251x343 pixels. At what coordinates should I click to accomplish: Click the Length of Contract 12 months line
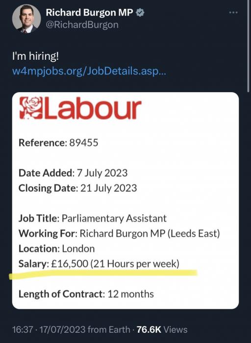[x=86, y=294]
